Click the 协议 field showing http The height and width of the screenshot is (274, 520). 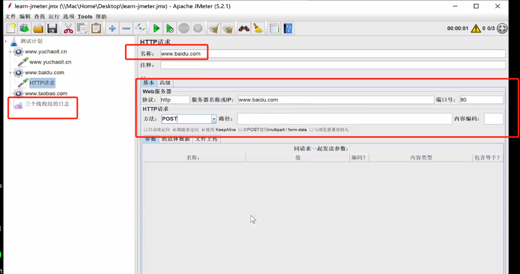pyautogui.click(x=175, y=100)
